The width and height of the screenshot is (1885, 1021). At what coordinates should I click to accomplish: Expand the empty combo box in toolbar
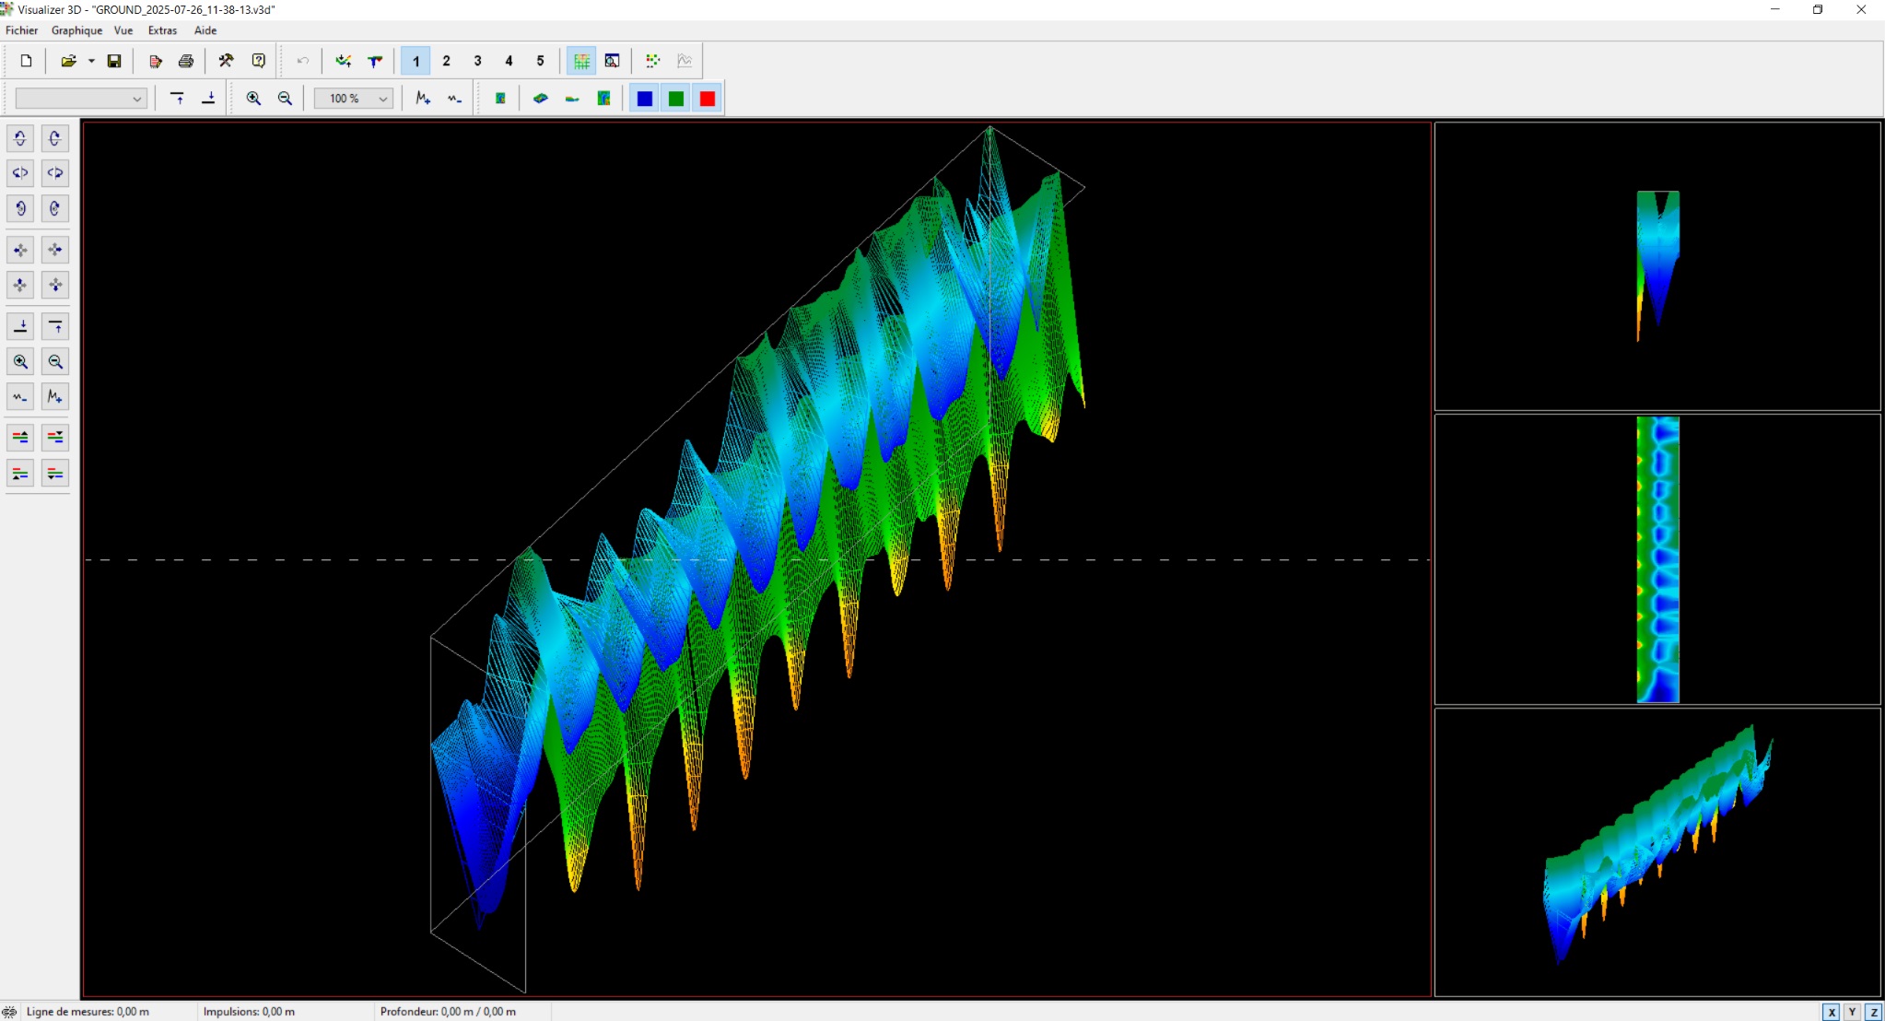pos(136,99)
